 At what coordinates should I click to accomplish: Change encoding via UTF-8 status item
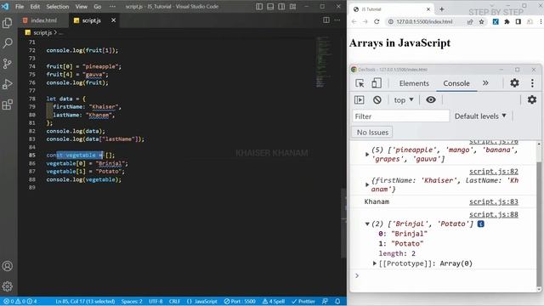coord(156,301)
